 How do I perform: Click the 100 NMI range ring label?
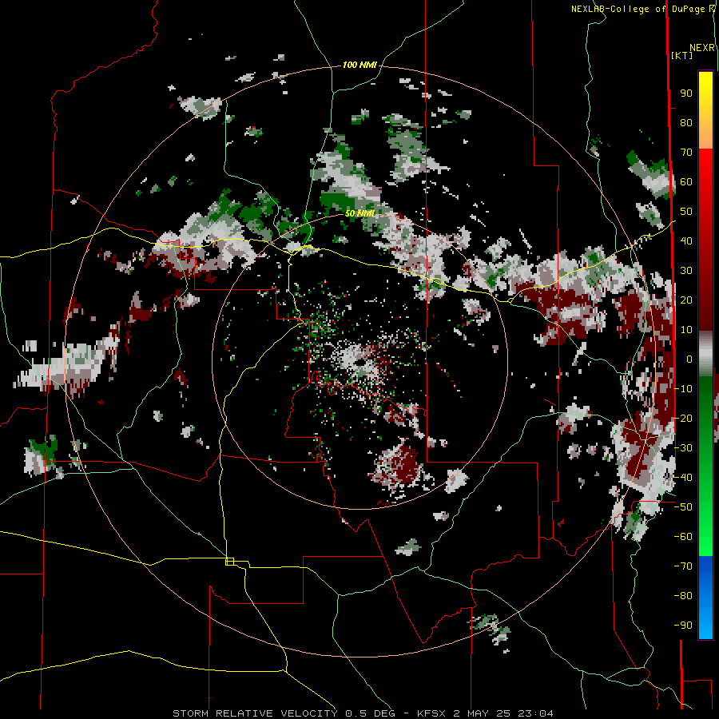(359, 66)
